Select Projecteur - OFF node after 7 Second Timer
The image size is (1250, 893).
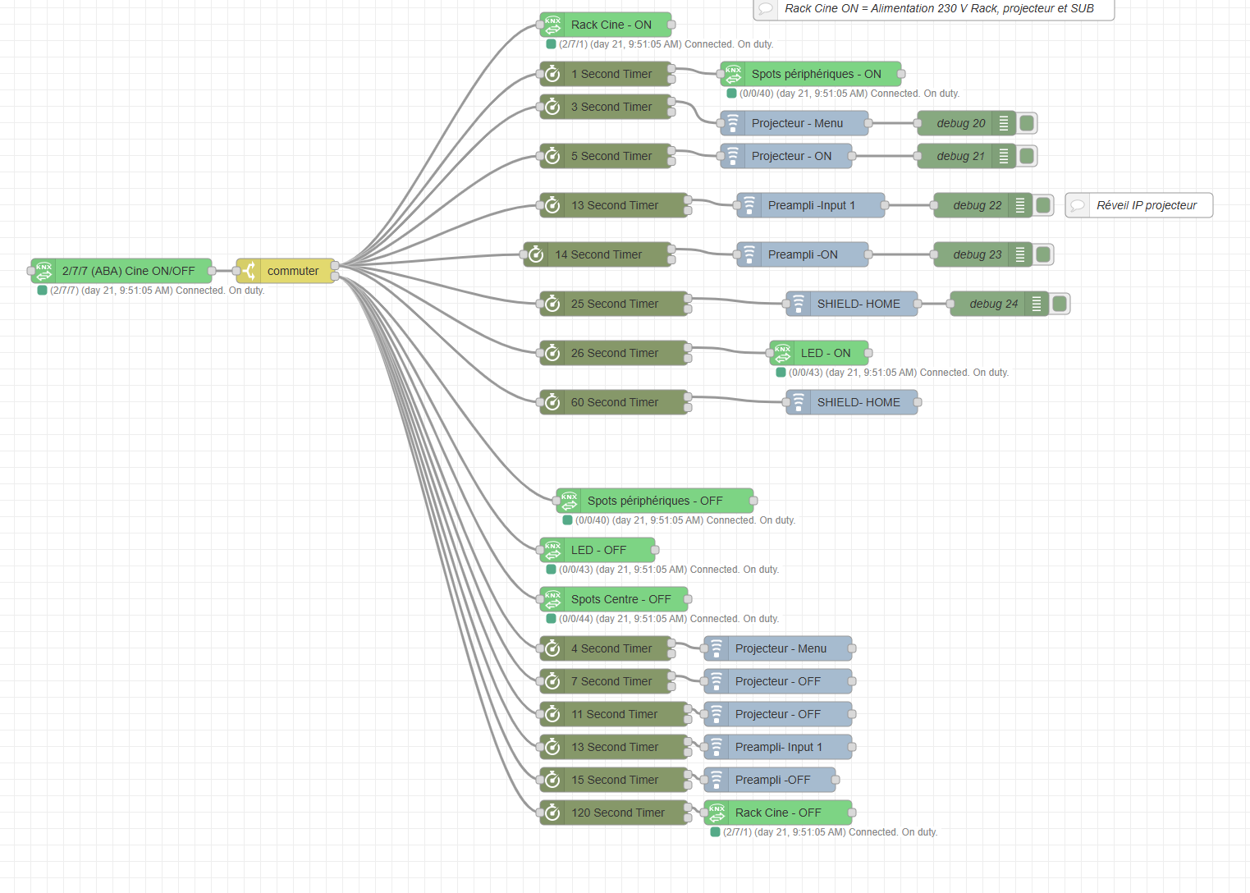pos(778,681)
